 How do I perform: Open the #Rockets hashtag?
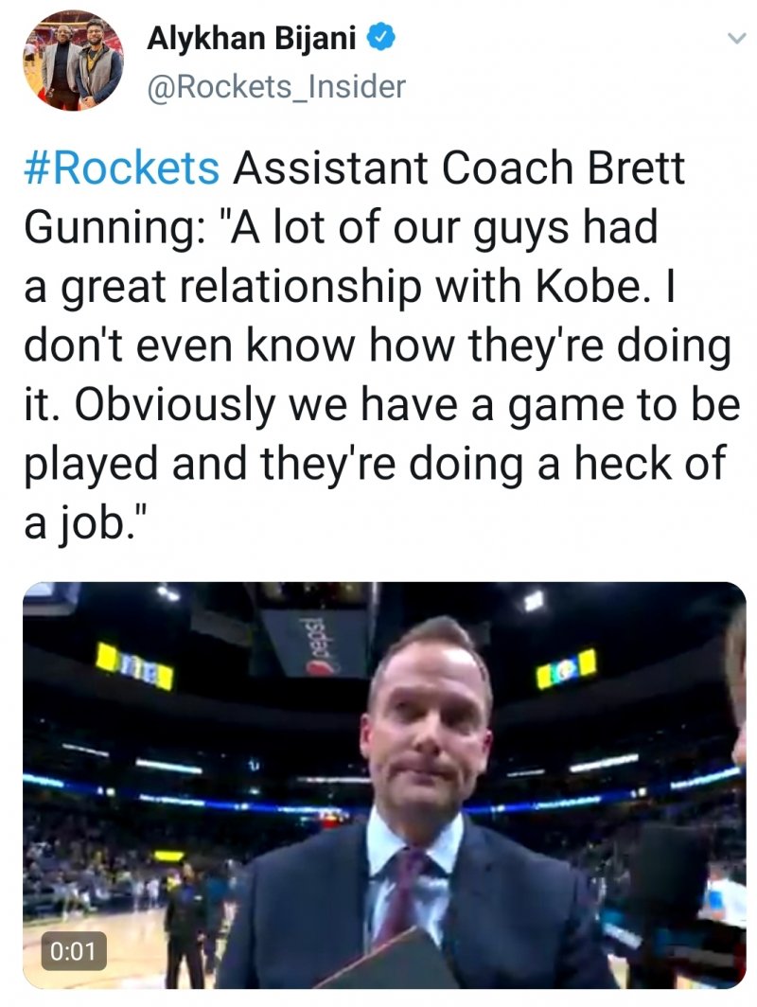click(121, 169)
